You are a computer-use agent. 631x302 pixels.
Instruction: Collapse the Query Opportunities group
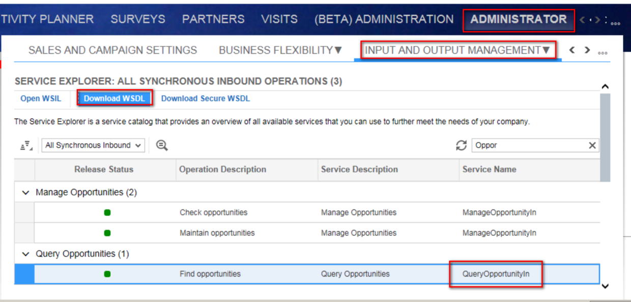(26, 254)
